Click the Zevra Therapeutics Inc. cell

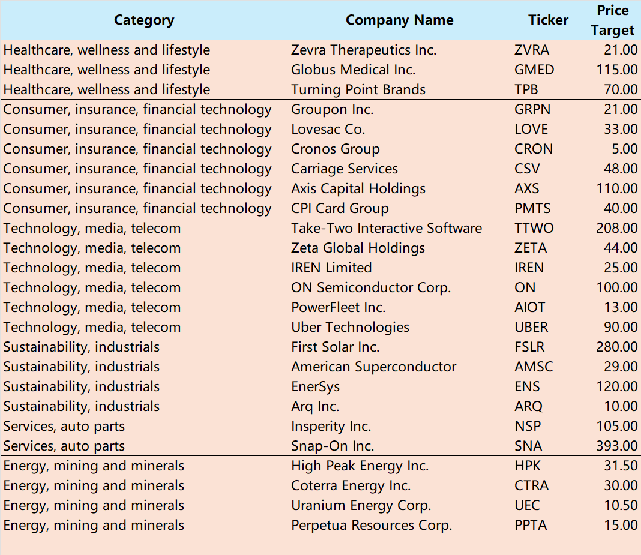(364, 50)
